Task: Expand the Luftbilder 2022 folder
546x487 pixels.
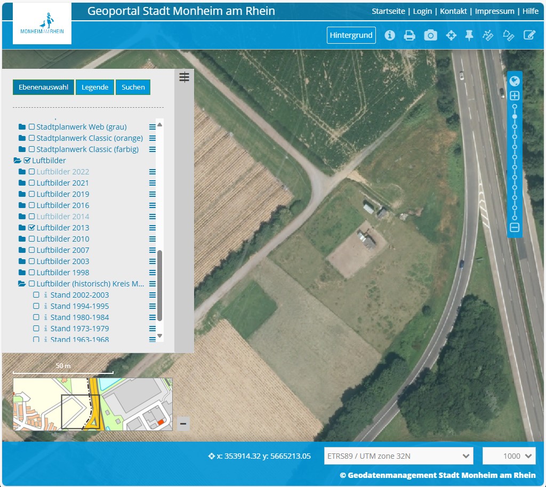Action: (22, 172)
